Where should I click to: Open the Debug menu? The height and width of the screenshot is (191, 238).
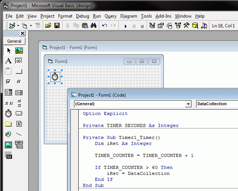(82, 16)
